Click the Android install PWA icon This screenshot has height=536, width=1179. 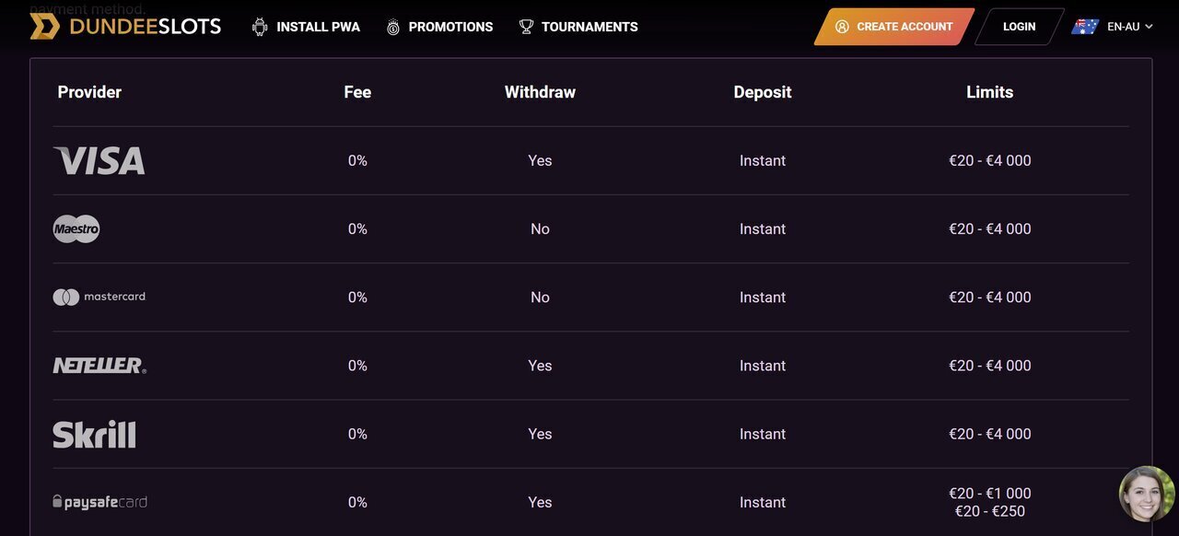click(x=260, y=27)
